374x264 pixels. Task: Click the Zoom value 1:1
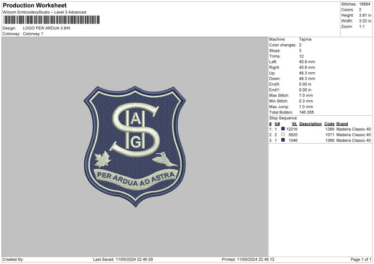click(362, 26)
